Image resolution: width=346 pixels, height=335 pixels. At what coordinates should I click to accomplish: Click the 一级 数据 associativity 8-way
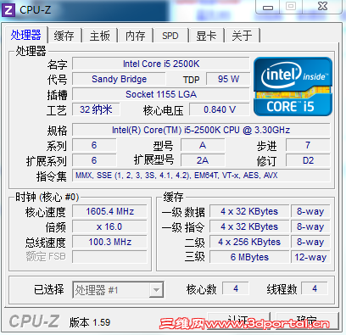tap(310, 211)
